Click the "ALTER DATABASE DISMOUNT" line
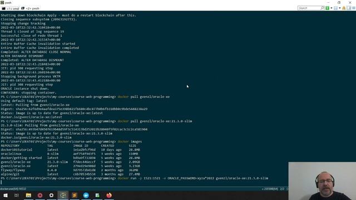The image size is (356, 200). [22, 56]
